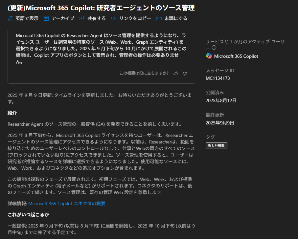The height and width of the screenshot is (239, 298).
Task: Select the 英語で表示 text label
Action: coord(27,19)
